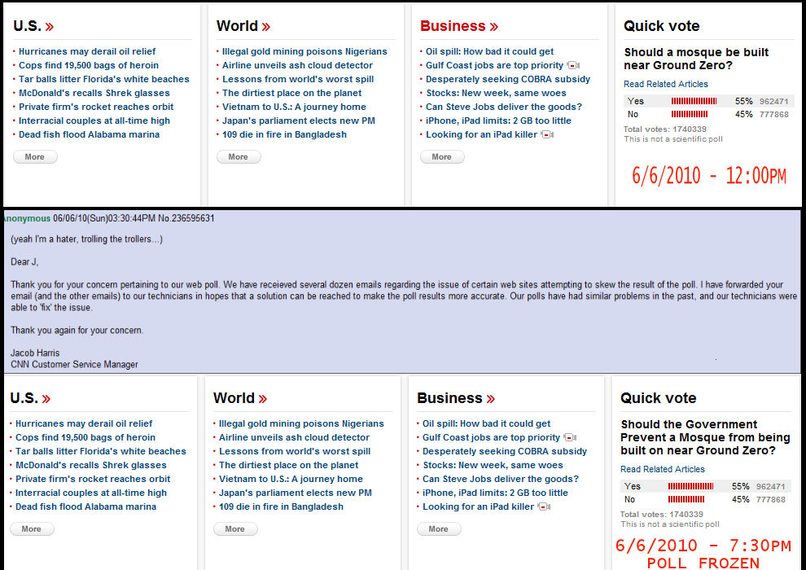Image resolution: width=806 pixels, height=570 pixels.
Task: Open 'Oil spill: How bad it could get', 12:00PM capture
Action: [489, 51]
